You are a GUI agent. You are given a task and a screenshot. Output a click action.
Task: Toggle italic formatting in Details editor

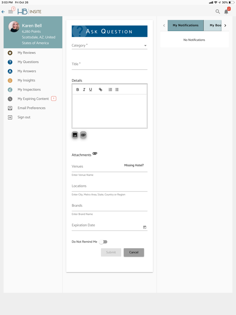(x=84, y=89)
